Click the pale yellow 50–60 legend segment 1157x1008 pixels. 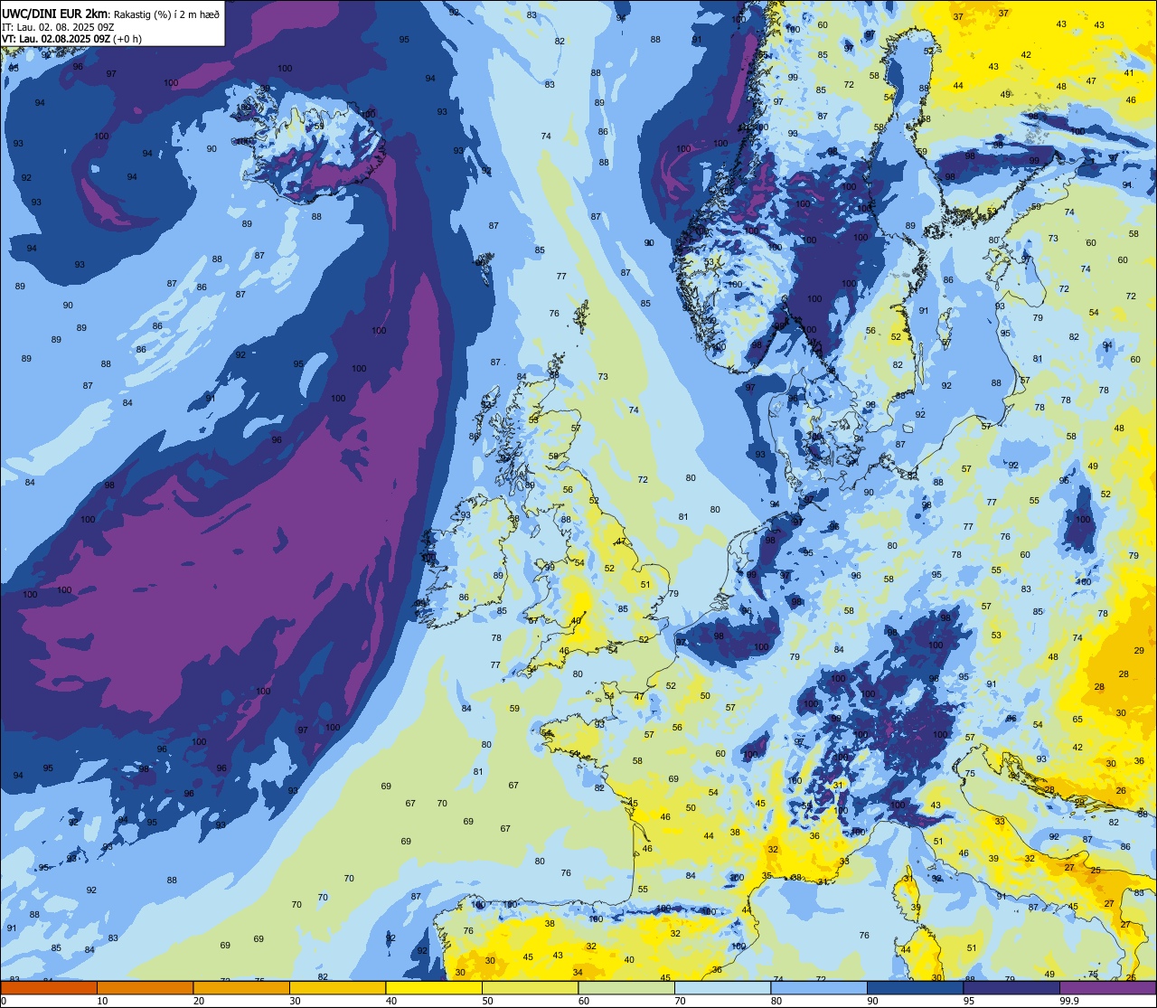[530, 987]
